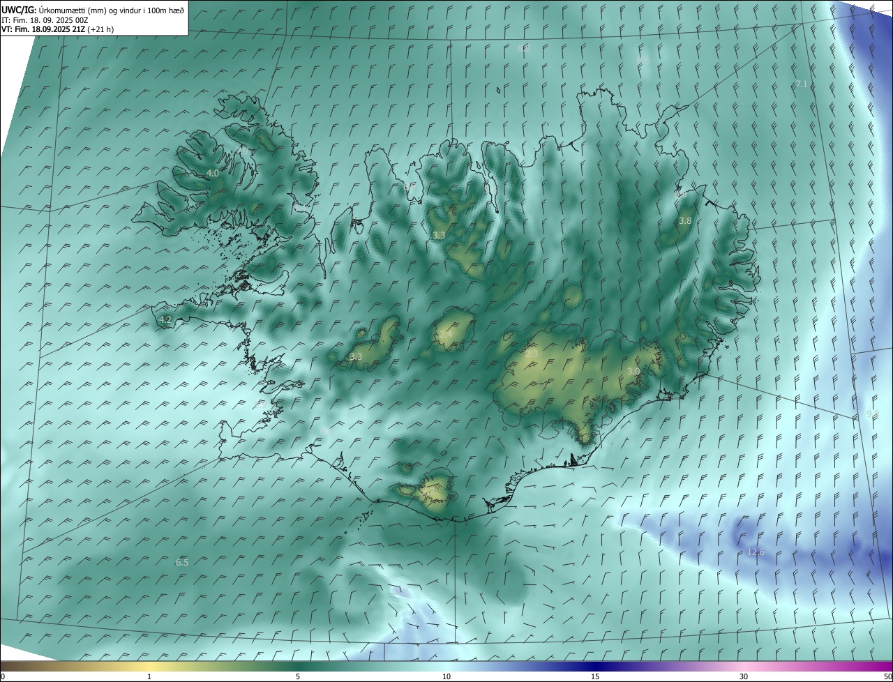Click the 3.0 value on the glacier's eastern part
The height and width of the screenshot is (682, 893).
[633, 371]
